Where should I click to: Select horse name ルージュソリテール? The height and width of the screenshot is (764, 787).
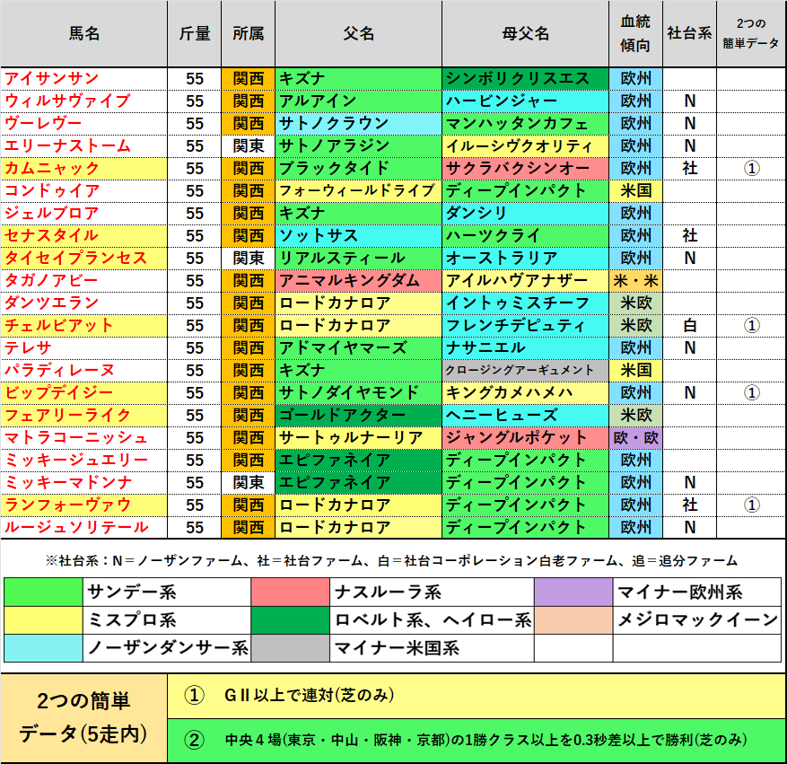83,528
